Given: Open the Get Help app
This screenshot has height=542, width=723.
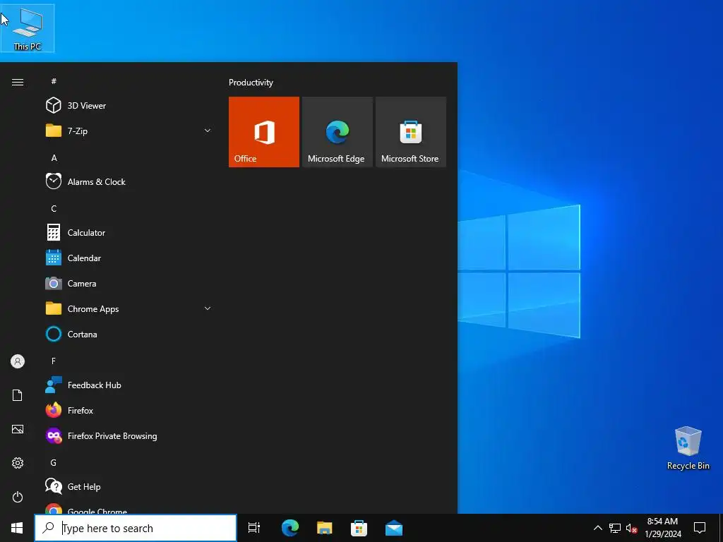Looking at the screenshot, I should click(x=129, y=486).
